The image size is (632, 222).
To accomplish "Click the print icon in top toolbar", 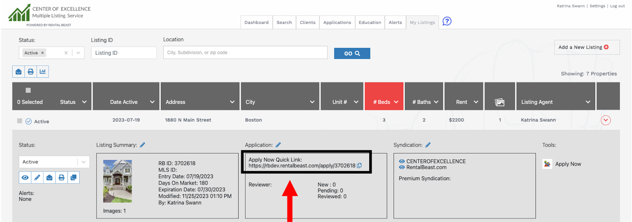I will [x=30, y=72].
